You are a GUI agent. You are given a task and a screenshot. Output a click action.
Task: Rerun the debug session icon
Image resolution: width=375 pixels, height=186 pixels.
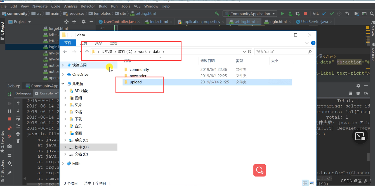click(10, 94)
